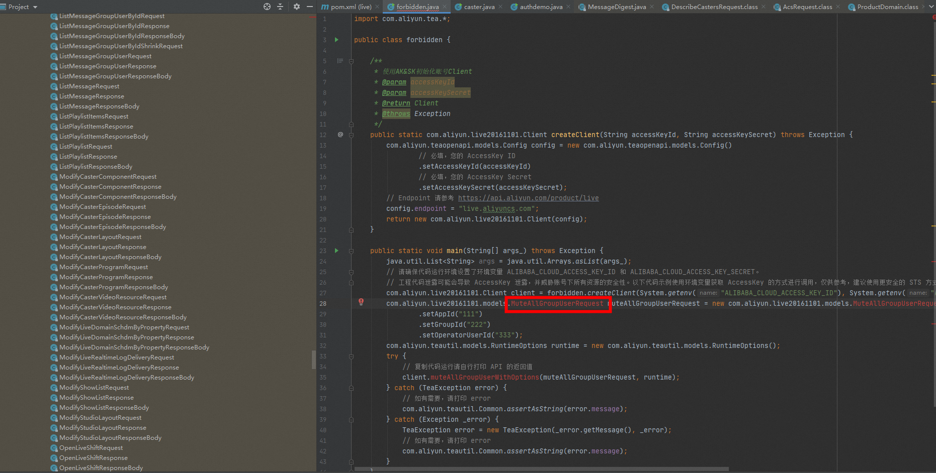Click the error bulb on line 28
The width and height of the screenshot is (936, 473).
[x=361, y=302]
